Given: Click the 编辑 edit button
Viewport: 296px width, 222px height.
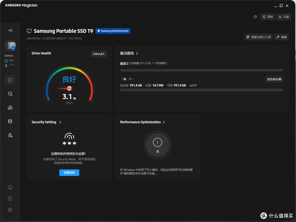Looking at the screenshot, I should (x=281, y=37).
